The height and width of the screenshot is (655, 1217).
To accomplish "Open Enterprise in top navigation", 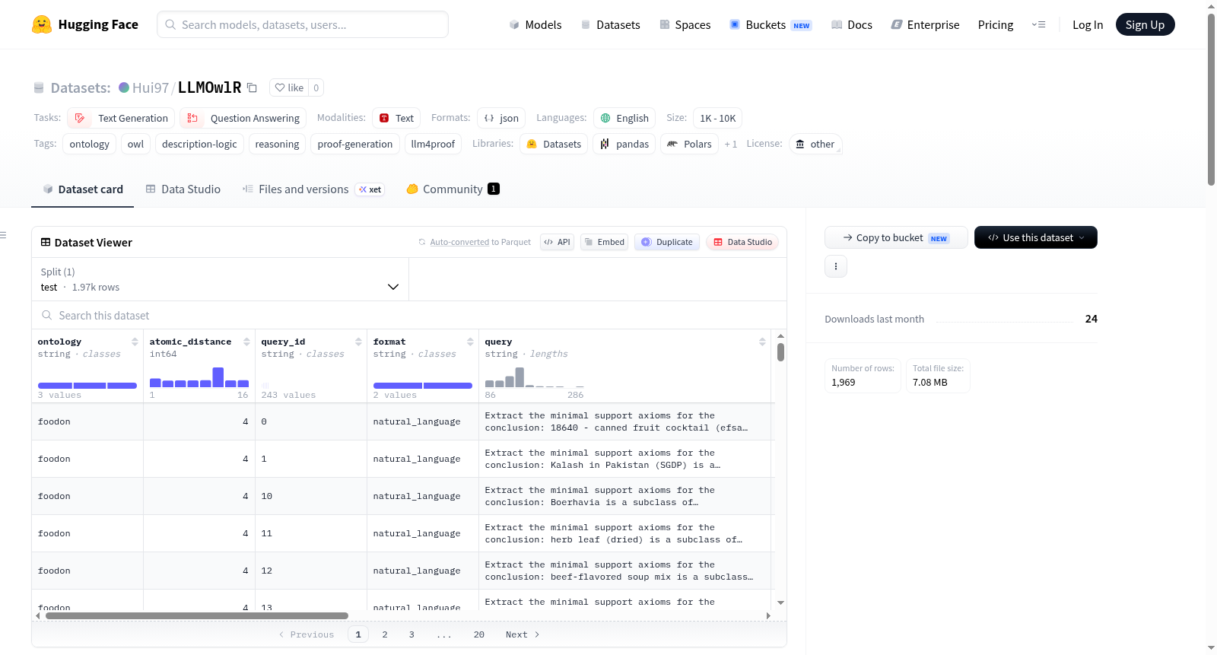I will pyautogui.click(x=925, y=25).
